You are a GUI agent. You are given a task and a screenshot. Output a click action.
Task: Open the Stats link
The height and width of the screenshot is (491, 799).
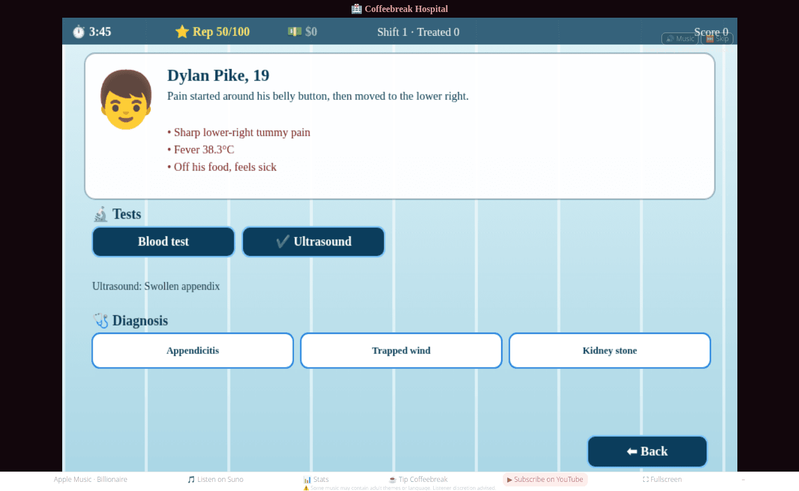[316, 480]
